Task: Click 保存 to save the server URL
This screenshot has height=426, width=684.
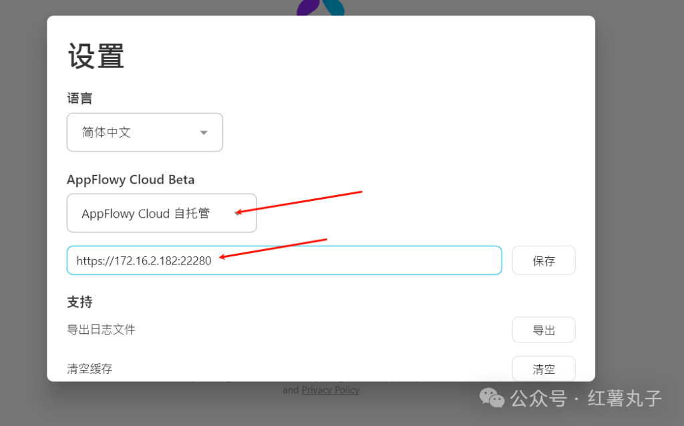Action: pos(543,260)
